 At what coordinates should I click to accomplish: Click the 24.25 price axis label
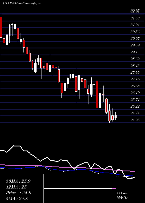click(x=135, y=120)
